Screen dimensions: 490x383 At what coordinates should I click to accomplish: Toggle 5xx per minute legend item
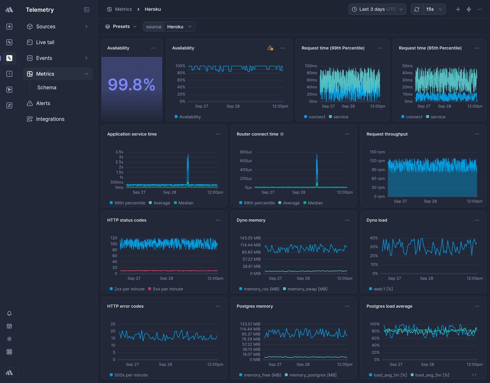pyautogui.click(x=165, y=289)
